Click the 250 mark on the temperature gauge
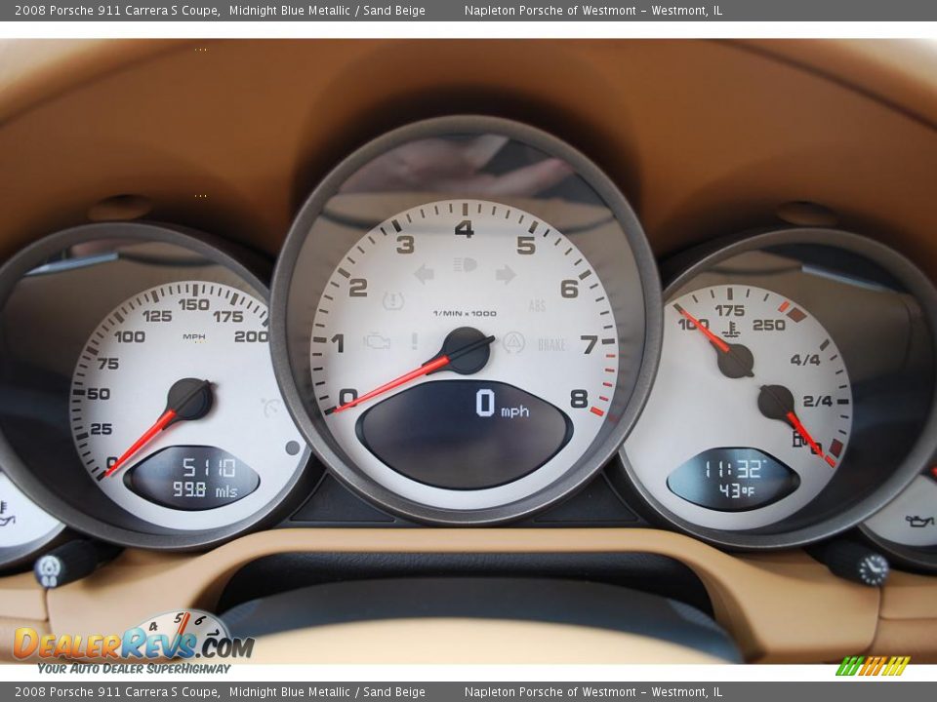Screen dimensions: 937x702 coord(769,325)
